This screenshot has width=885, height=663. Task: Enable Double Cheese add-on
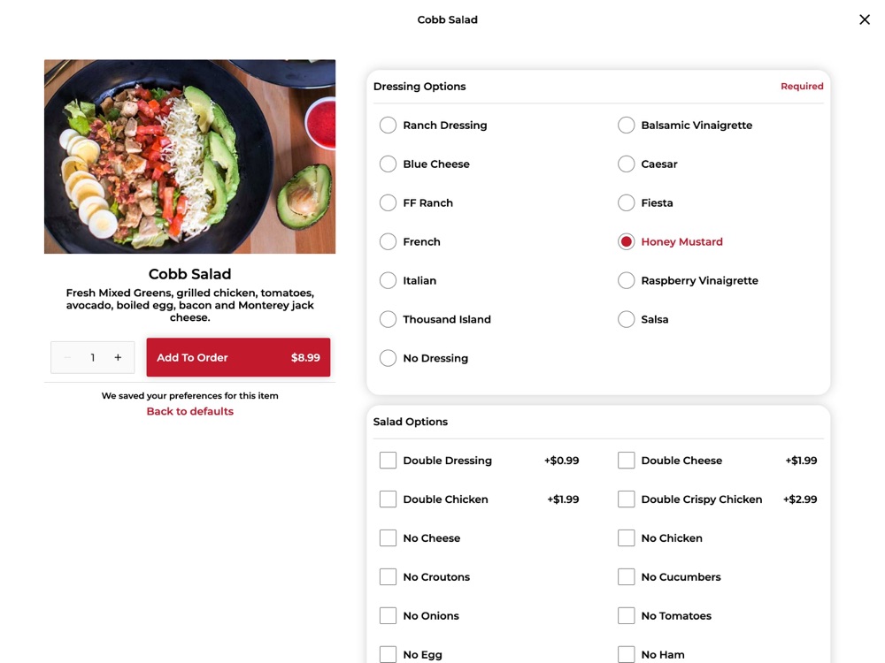pos(626,461)
